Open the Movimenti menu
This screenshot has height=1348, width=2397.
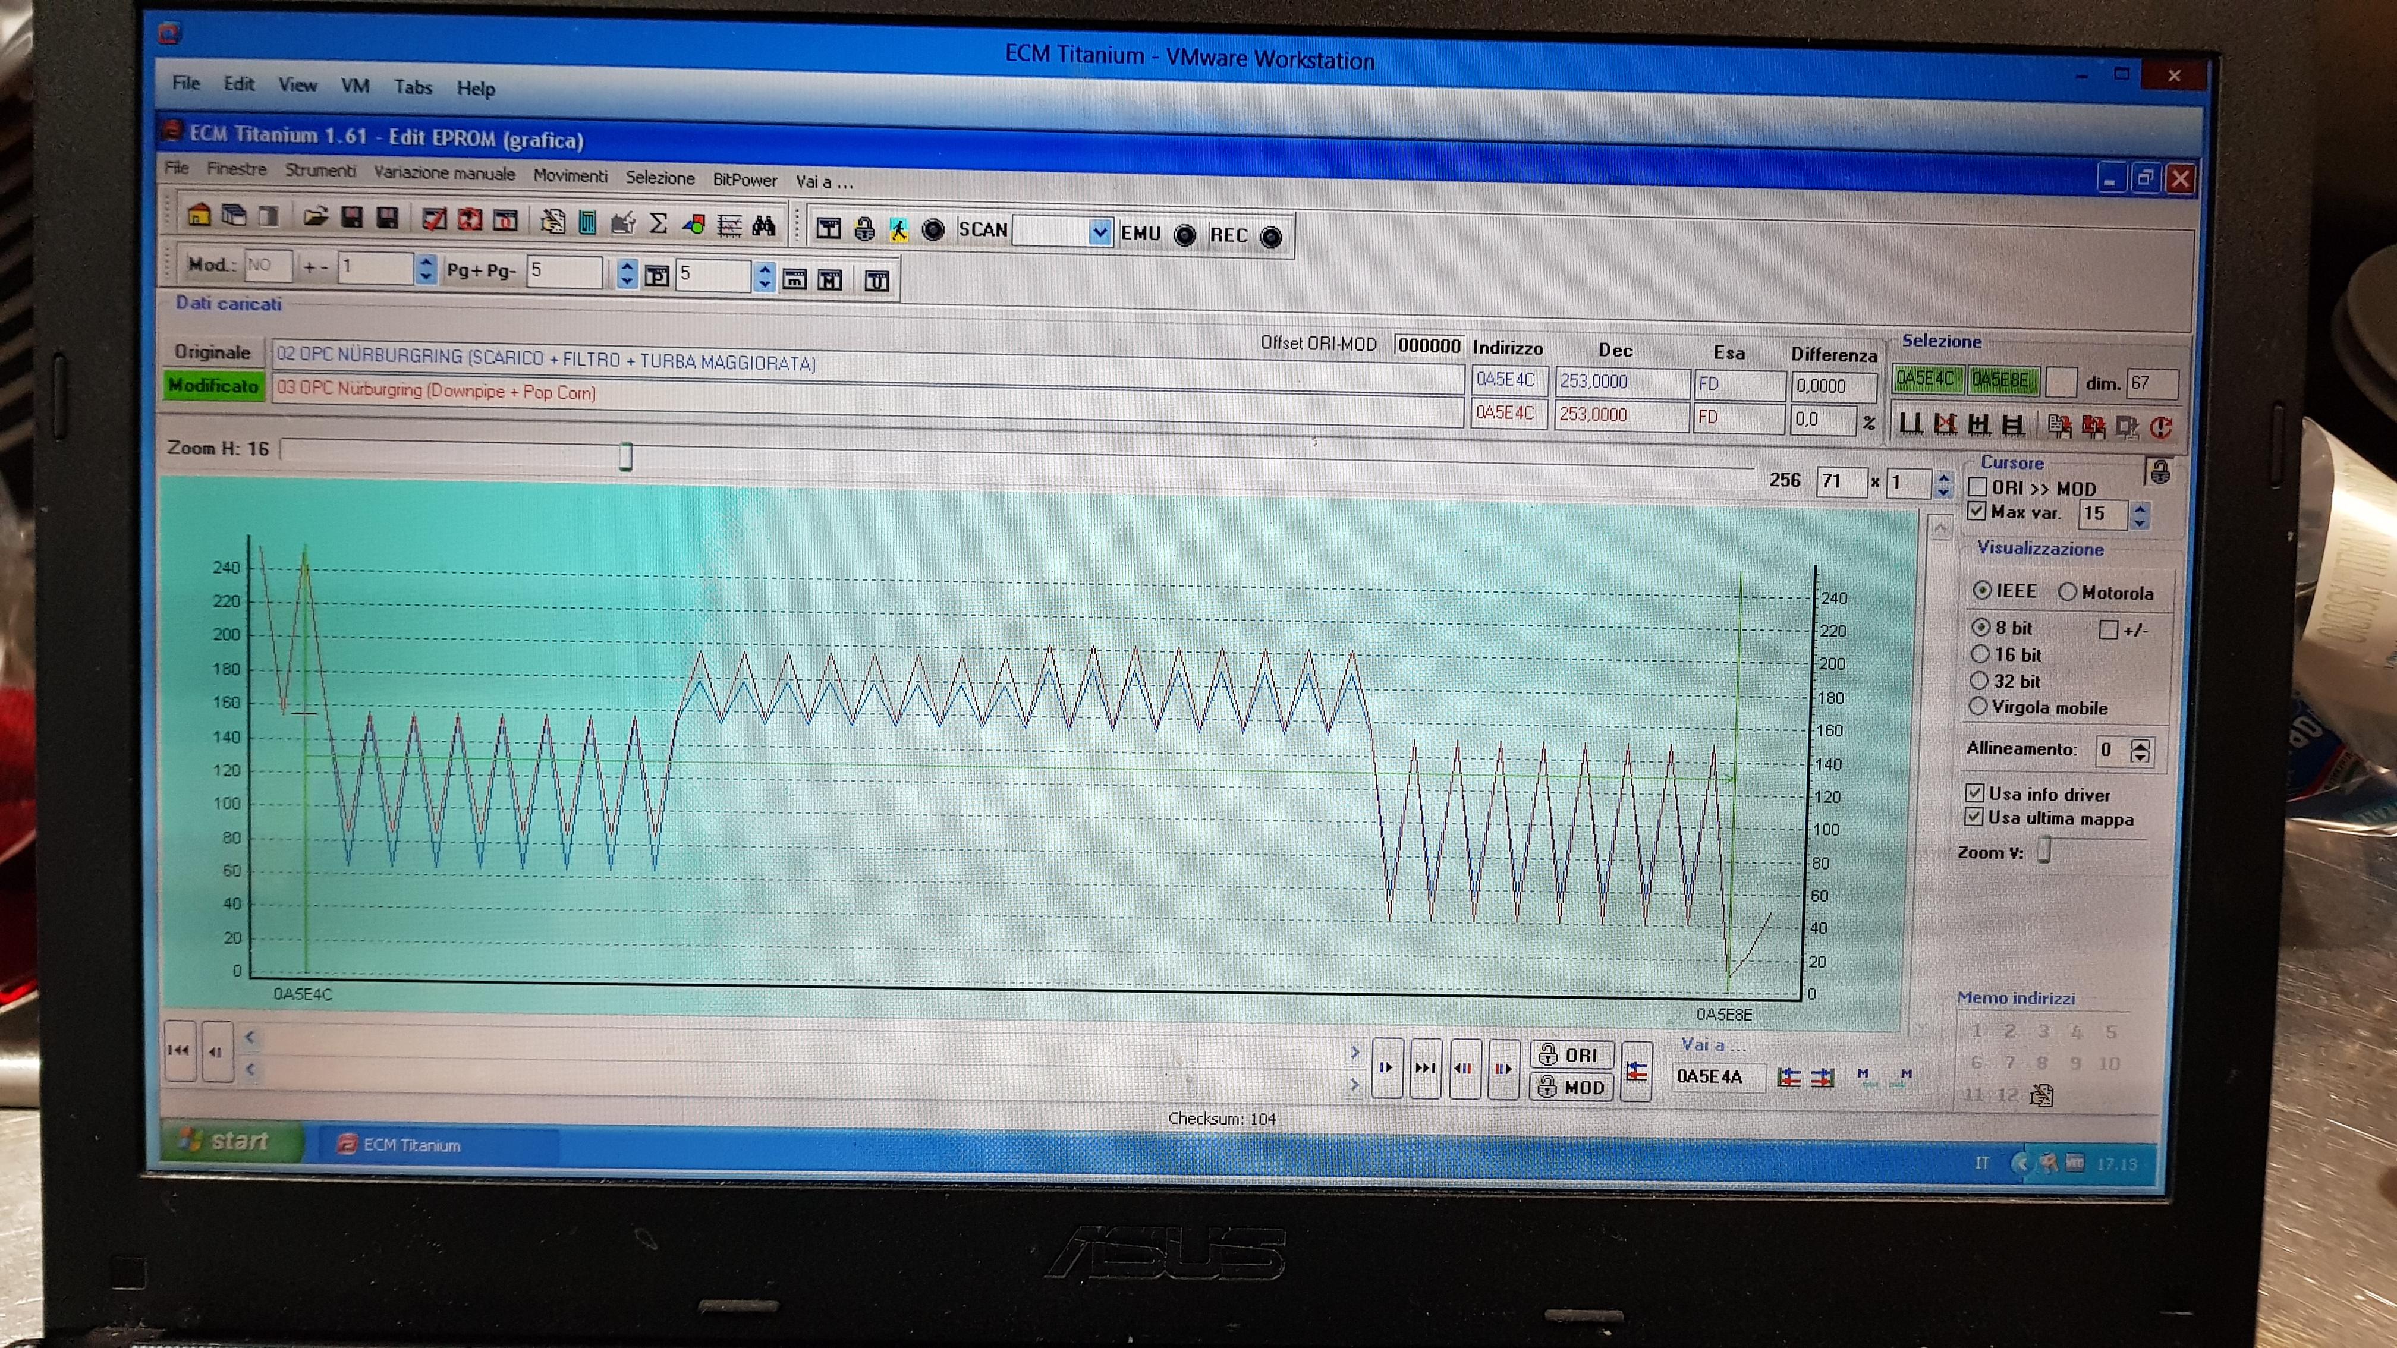tap(570, 175)
